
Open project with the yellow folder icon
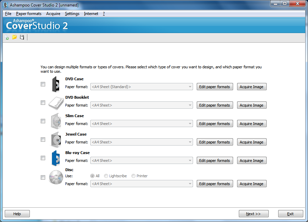point(14,37)
